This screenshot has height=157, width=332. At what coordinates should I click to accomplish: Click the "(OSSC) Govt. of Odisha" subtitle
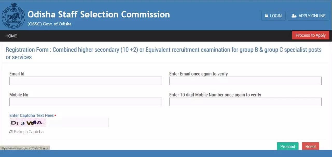(x=49, y=24)
